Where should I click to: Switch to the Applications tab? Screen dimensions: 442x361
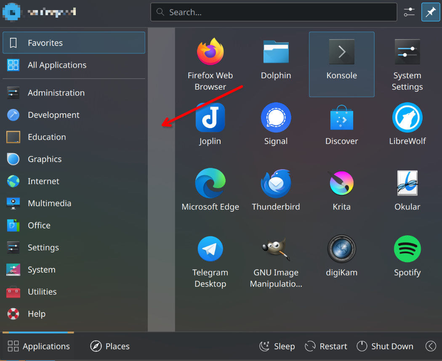(38, 346)
